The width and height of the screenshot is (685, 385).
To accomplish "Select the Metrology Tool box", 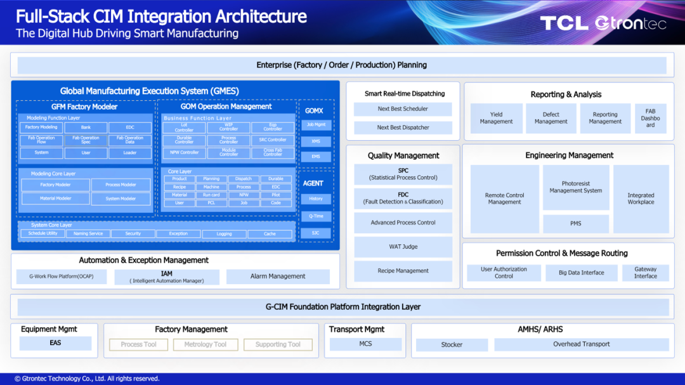I will [205, 344].
